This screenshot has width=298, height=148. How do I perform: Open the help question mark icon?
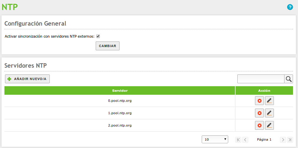[290, 7]
